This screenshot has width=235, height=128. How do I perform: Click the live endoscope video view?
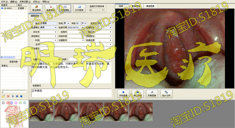(175, 48)
